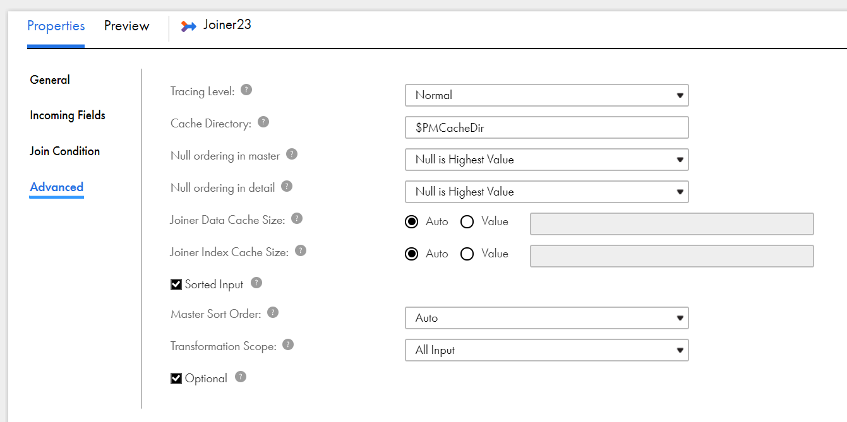
Task: Click the Cache Directory input field
Action: point(546,127)
